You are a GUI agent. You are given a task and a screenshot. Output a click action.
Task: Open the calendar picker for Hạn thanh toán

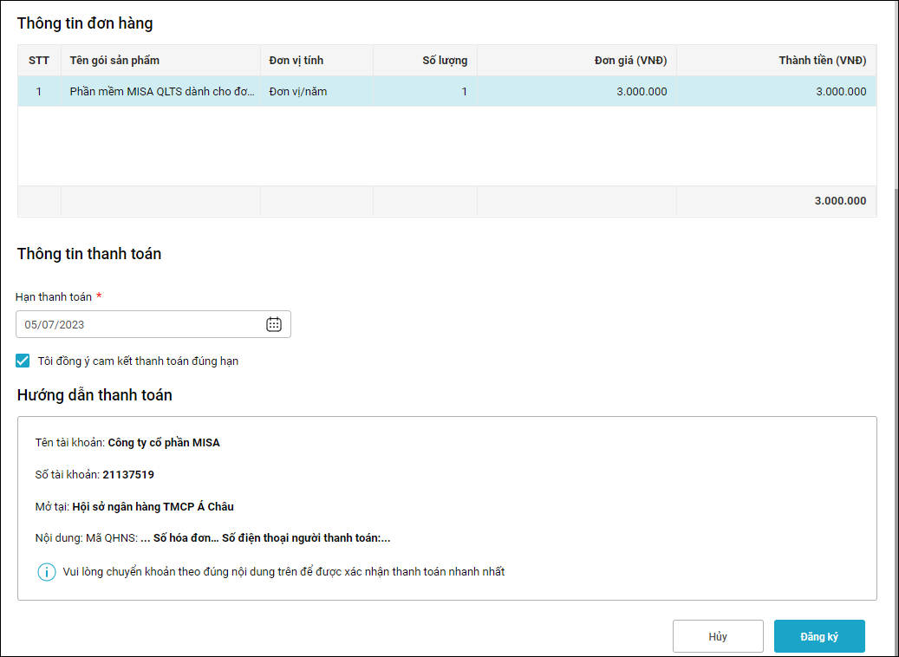click(x=274, y=324)
